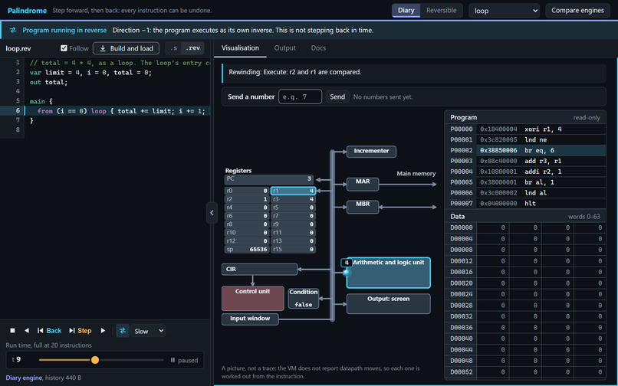Select program row P00003 add r3, r1
Viewport: 618px width, 386px height.
click(525, 161)
